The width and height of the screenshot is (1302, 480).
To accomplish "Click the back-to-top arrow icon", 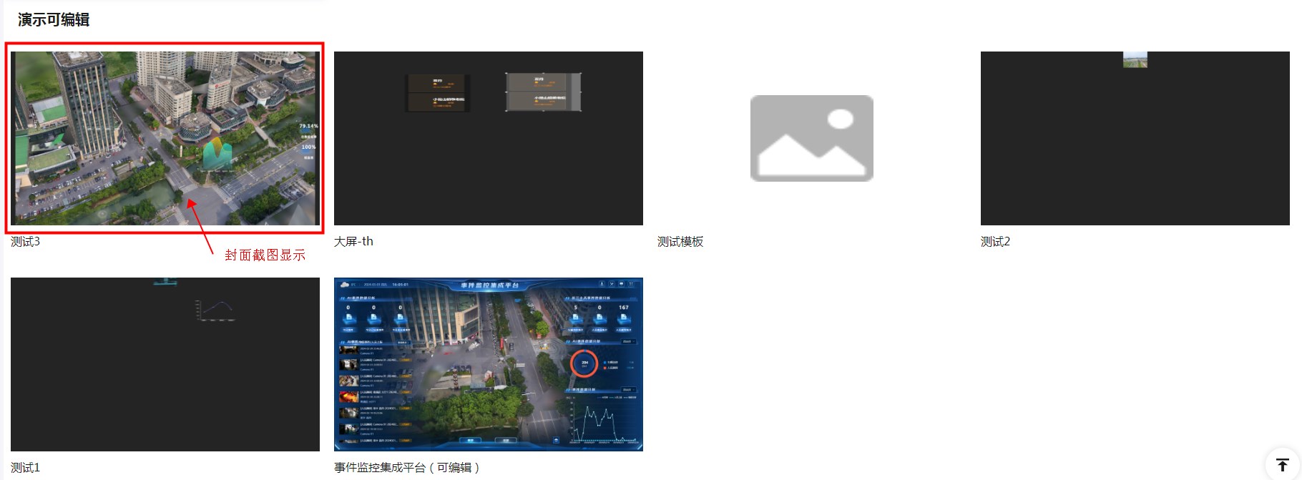I will click(x=1282, y=464).
